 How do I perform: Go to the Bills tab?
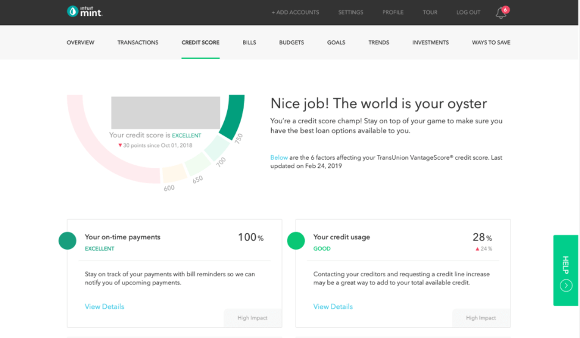coord(249,43)
